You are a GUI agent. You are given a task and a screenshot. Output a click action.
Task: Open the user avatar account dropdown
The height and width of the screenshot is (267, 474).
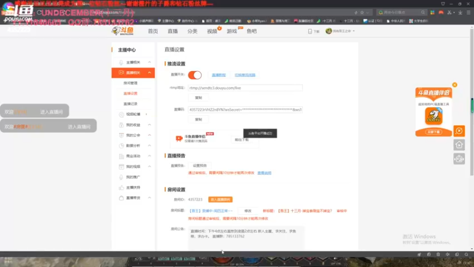340,31
